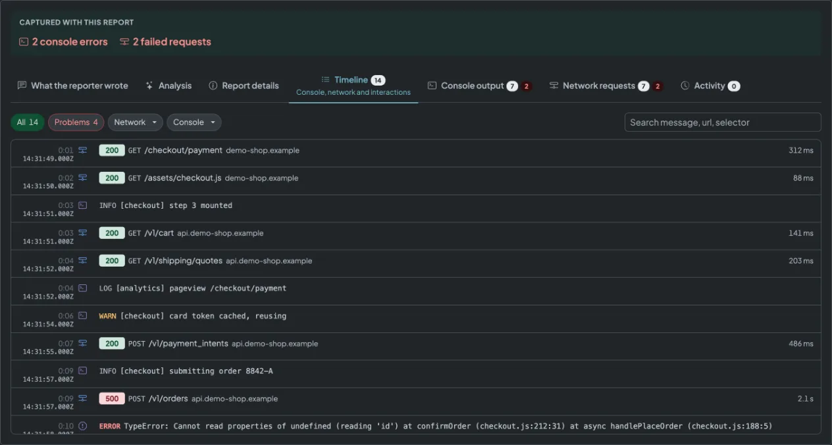
Task: Filter timeline to Problems 4
Action: [x=76, y=122]
